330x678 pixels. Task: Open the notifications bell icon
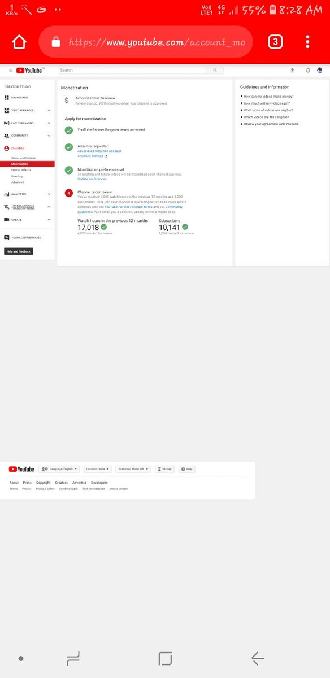[308, 71]
